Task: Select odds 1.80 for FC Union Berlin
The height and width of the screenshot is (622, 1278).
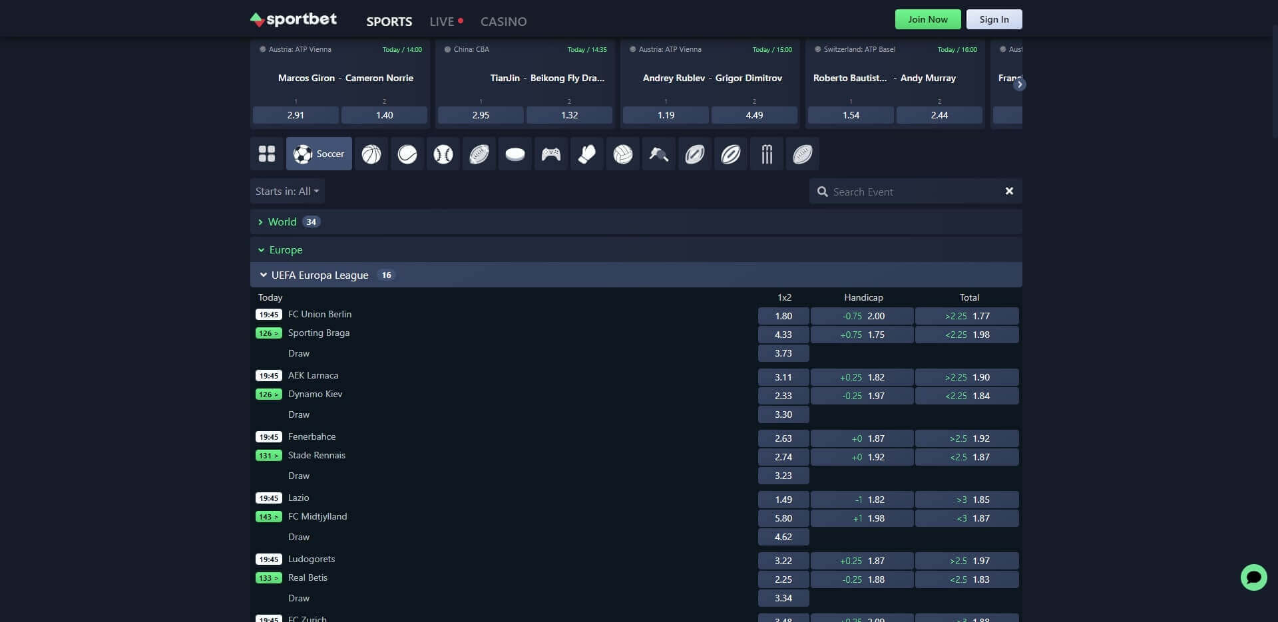Action: click(783, 315)
